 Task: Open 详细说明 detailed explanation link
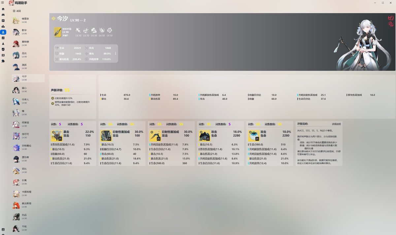point(336,124)
